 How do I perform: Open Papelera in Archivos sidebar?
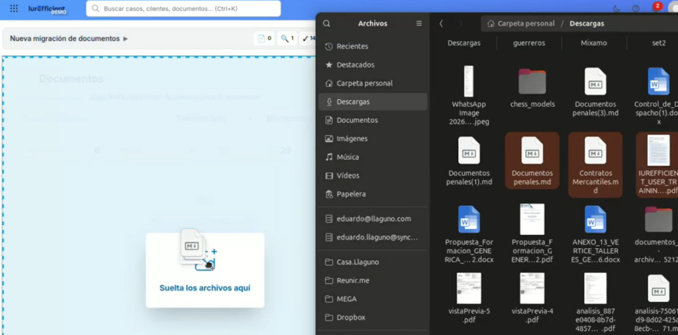click(x=373, y=194)
